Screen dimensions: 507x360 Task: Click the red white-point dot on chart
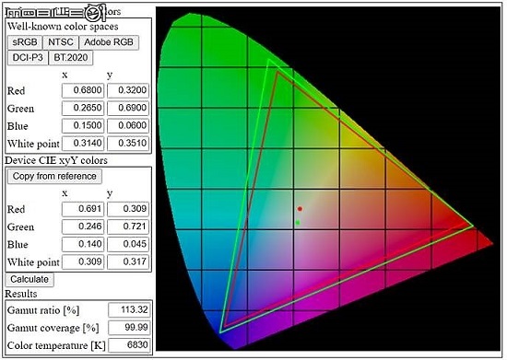[300, 209]
